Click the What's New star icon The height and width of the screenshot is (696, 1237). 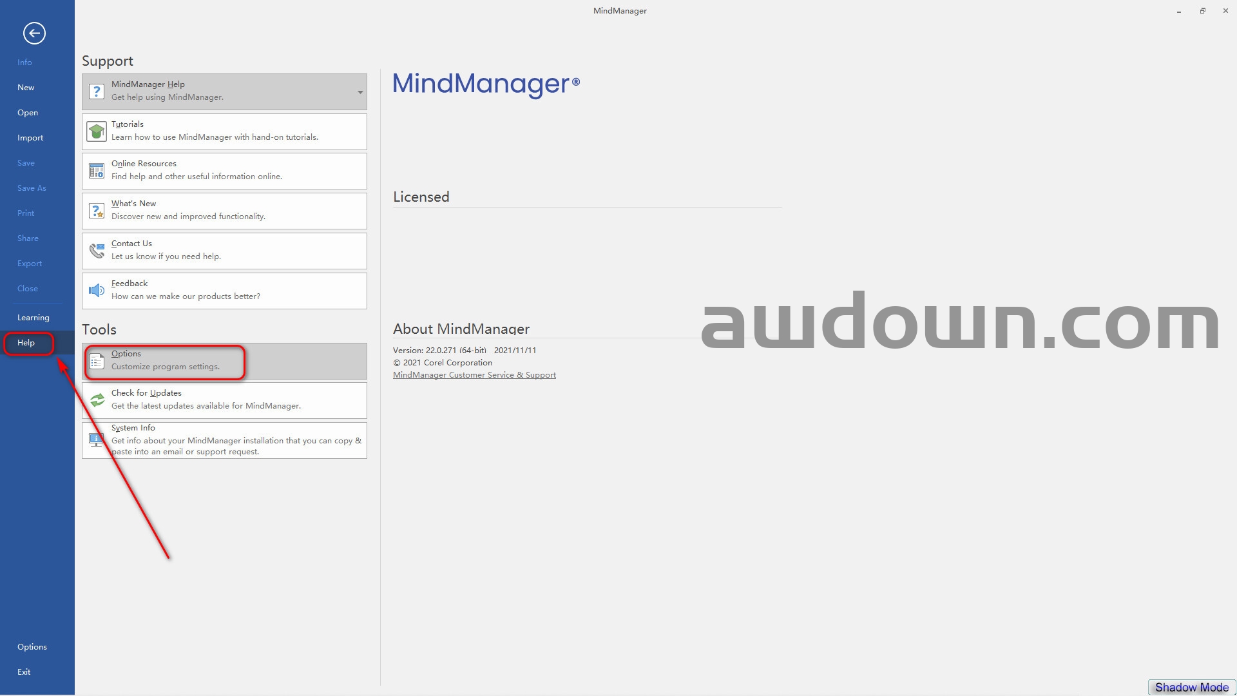pyautogui.click(x=97, y=211)
